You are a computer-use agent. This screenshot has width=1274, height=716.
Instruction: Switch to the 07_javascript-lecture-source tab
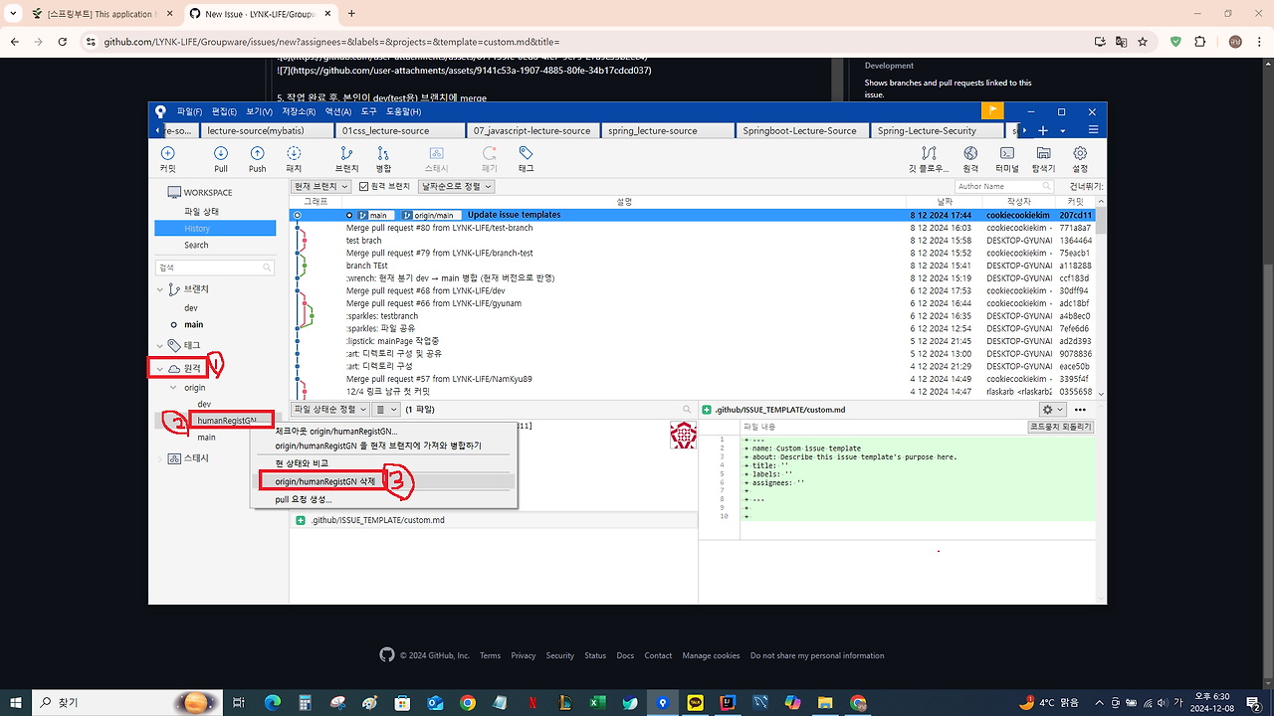tap(531, 130)
